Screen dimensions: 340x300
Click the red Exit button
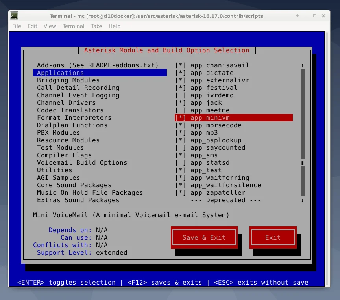coord(273,237)
